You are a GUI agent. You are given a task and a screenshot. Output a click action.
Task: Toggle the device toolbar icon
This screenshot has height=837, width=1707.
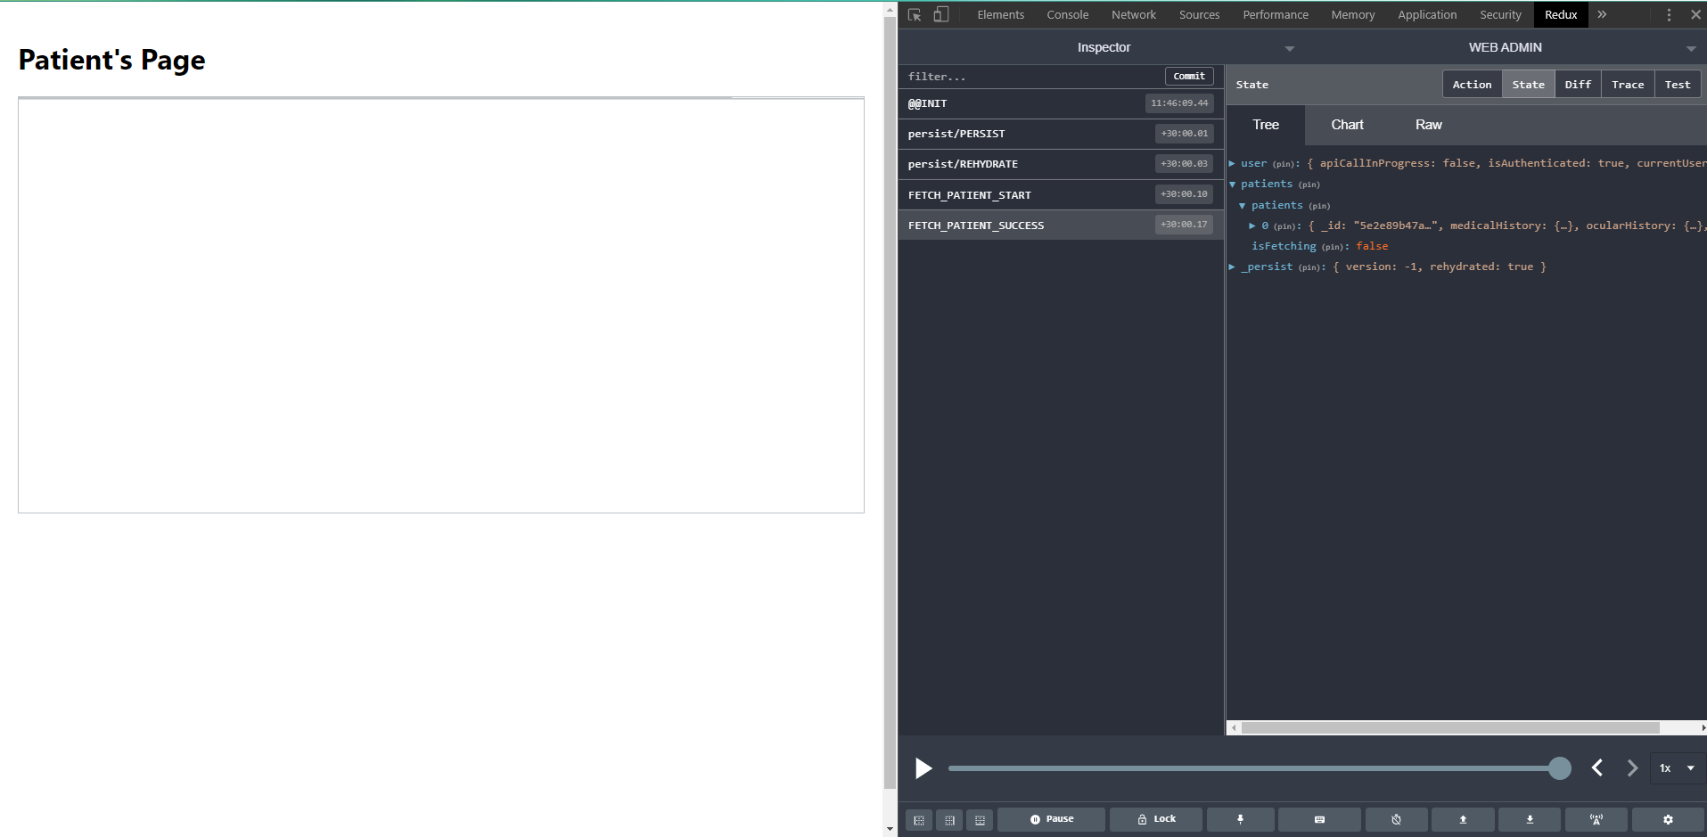940,15
